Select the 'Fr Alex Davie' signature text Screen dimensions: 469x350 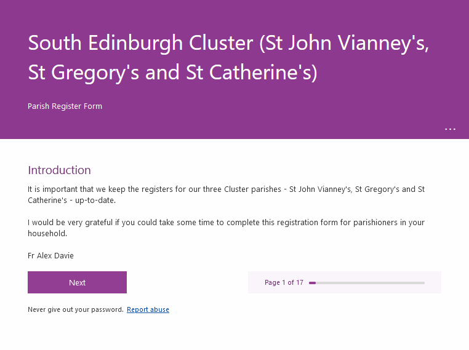(x=50, y=255)
